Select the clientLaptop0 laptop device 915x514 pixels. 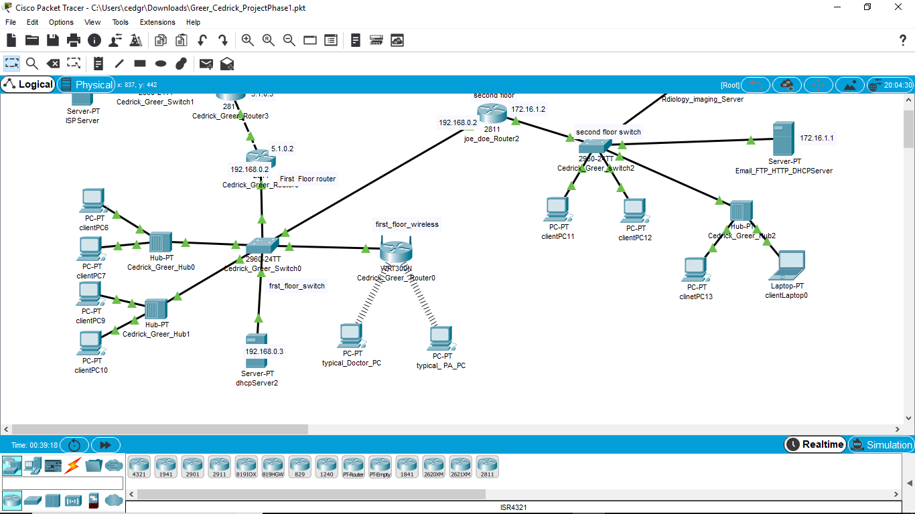pyautogui.click(x=786, y=266)
